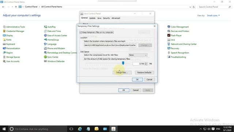The image size is (234, 132).
Task: Open the Troubleshooting icon
Action: 177,57
